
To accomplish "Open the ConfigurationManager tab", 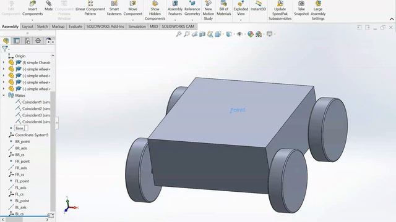I will (27, 41).
